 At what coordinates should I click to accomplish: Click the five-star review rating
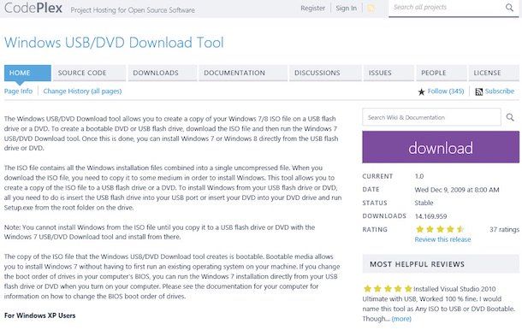click(388, 288)
